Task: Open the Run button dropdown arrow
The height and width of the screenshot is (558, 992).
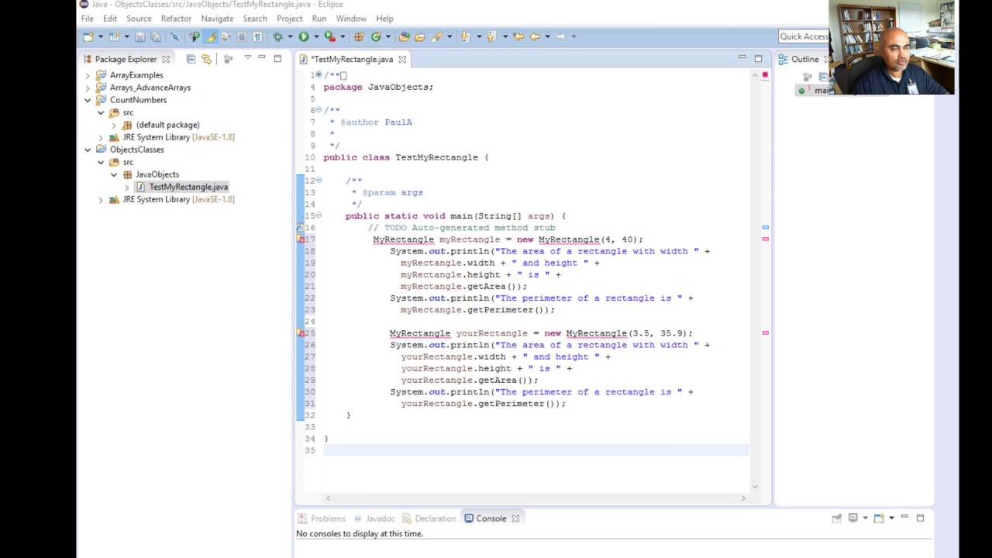Action: coord(315,36)
